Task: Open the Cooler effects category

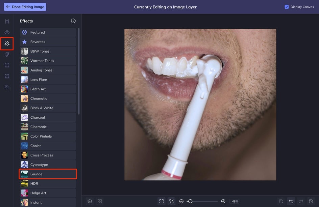Action: click(48, 146)
